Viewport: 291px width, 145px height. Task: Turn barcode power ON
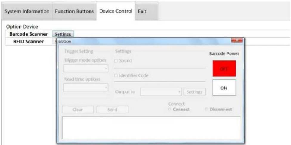224,88
